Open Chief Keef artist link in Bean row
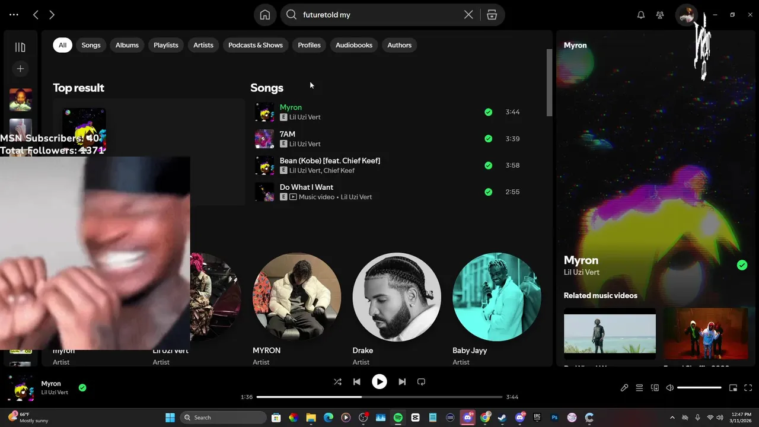Viewport: 759px width, 427px height. click(339, 171)
